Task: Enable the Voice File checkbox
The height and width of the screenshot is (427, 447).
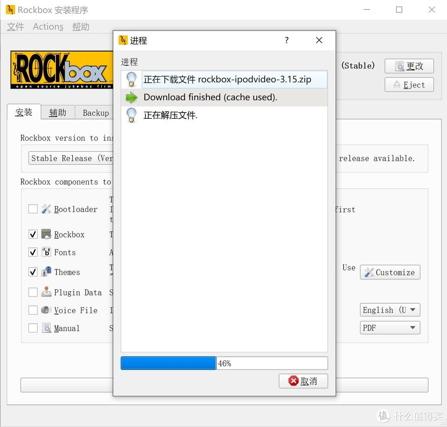Action: pyautogui.click(x=33, y=310)
